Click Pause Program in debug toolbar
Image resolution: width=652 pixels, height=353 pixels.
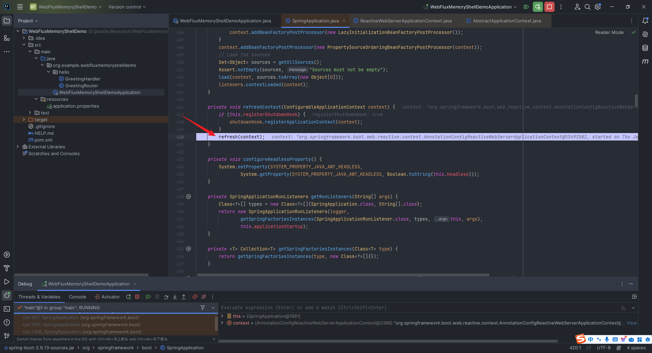coord(157,297)
